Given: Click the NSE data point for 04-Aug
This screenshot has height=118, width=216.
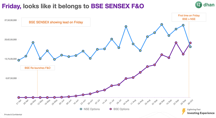Looking at the screenshot, I should tap(126, 27).
